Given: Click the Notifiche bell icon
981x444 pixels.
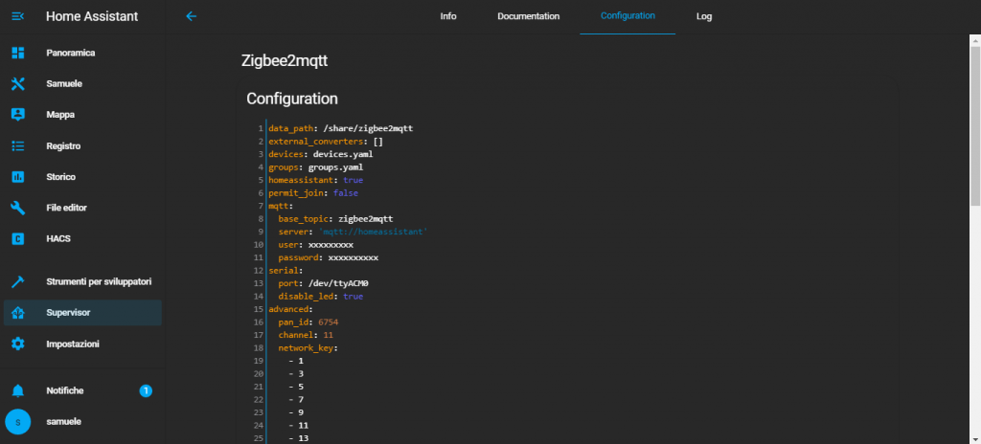Looking at the screenshot, I should click(x=18, y=390).
